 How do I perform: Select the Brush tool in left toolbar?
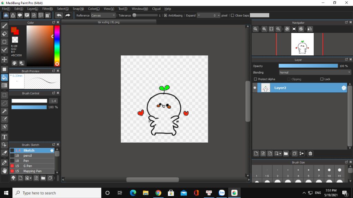click(x=4, y=26)
